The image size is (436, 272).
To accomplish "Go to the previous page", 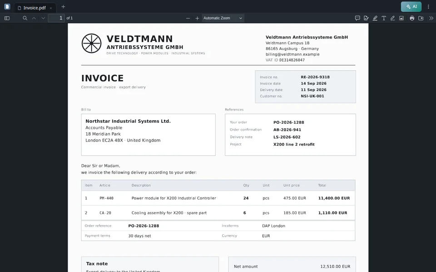I will tap(34, 18).
